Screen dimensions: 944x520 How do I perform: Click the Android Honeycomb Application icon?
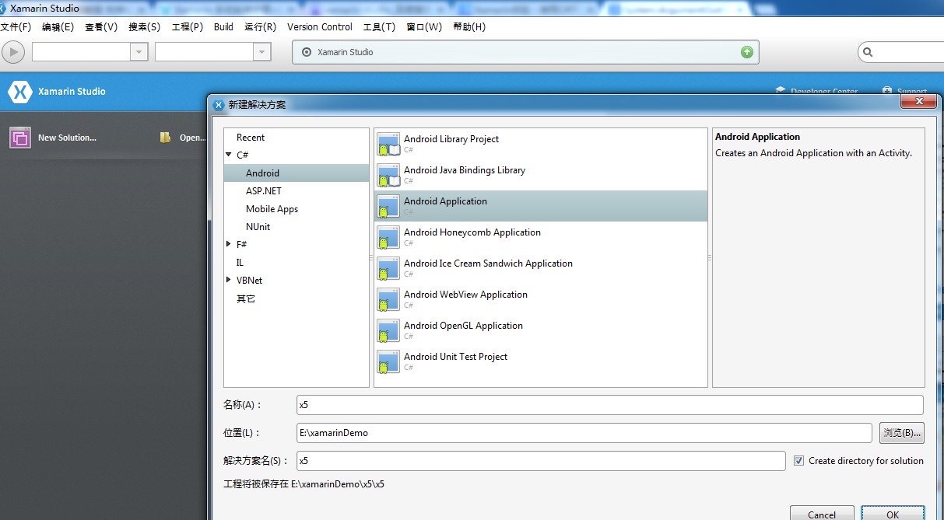(x=388, y=237)
